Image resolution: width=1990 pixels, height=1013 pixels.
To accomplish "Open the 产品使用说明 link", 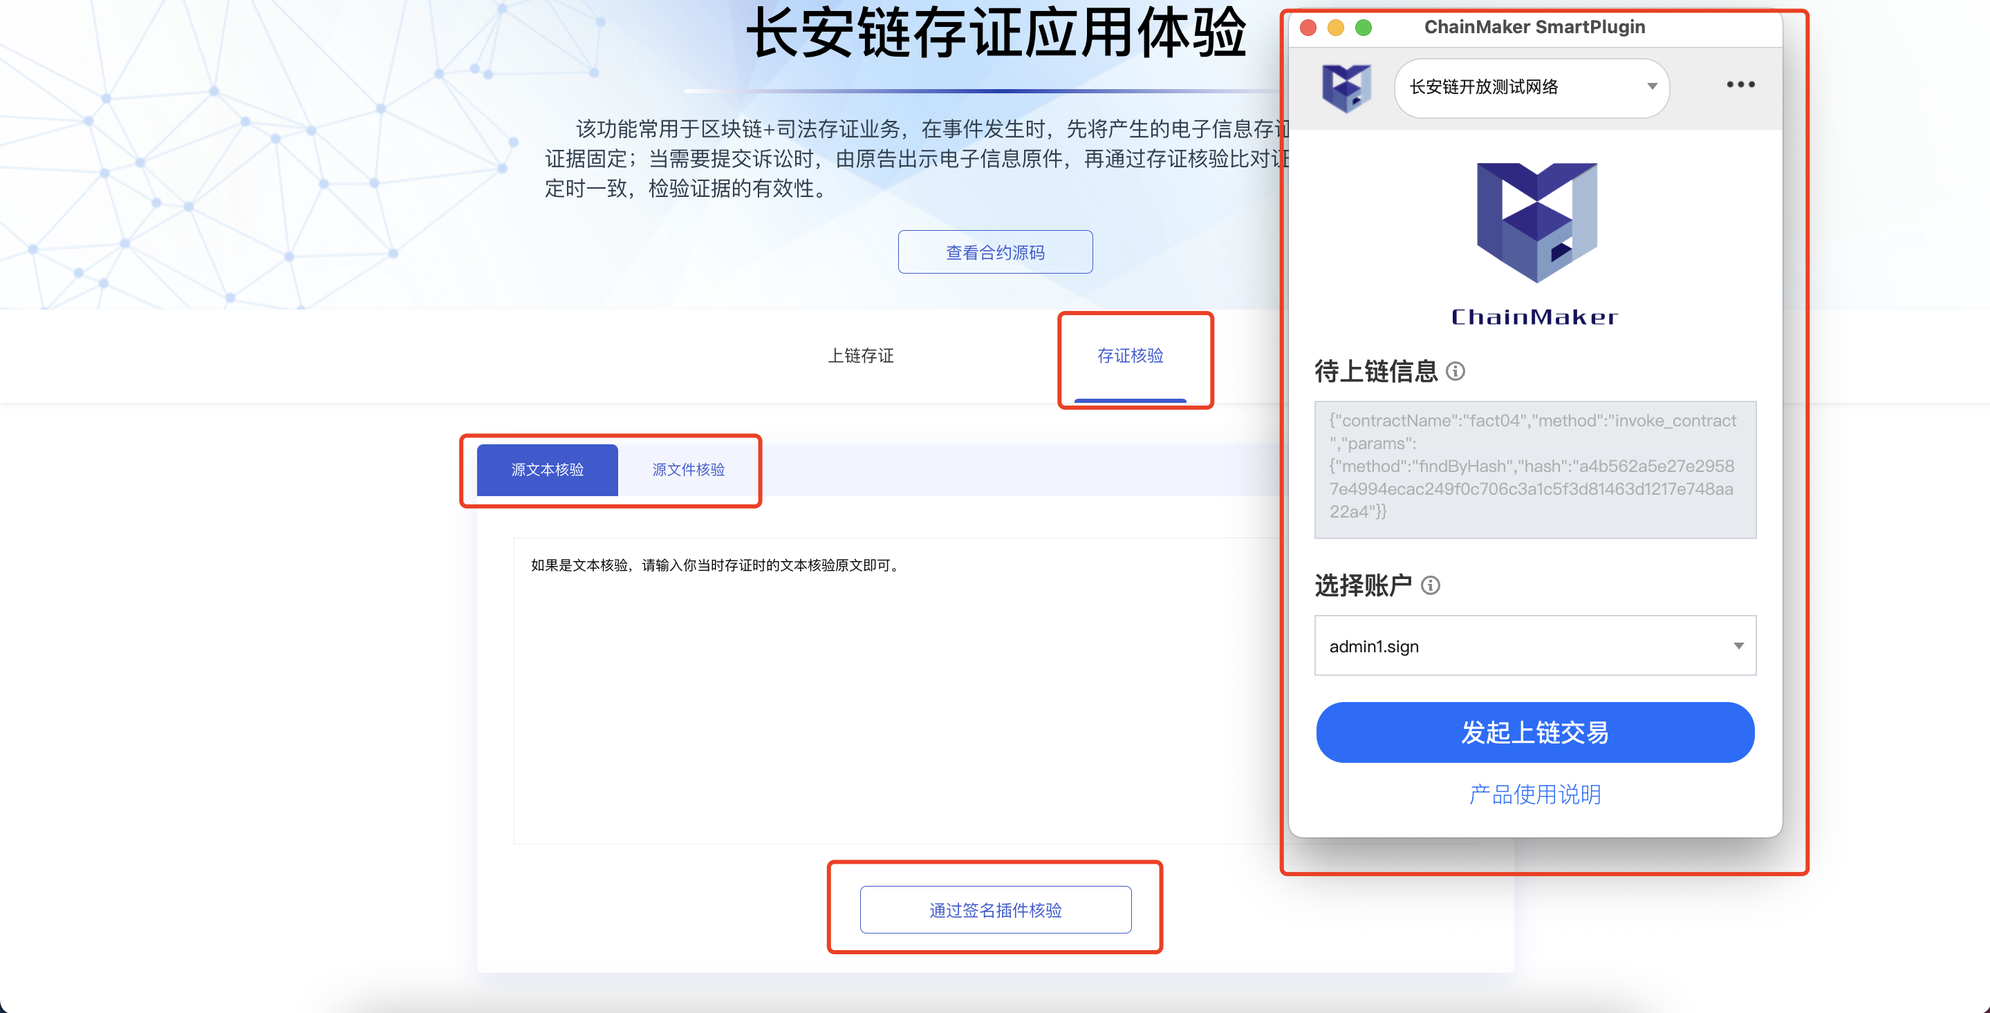I will pos(1534,794).
